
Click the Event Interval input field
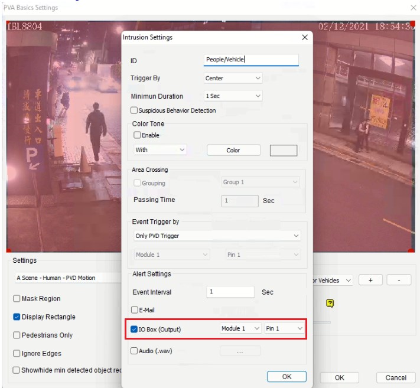coord(230,292)
